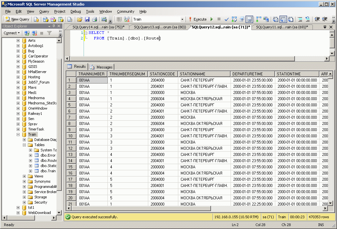This screenshot has width=337, height=229.
Task: Open a Database Engine Query
Action: (36, 19)
